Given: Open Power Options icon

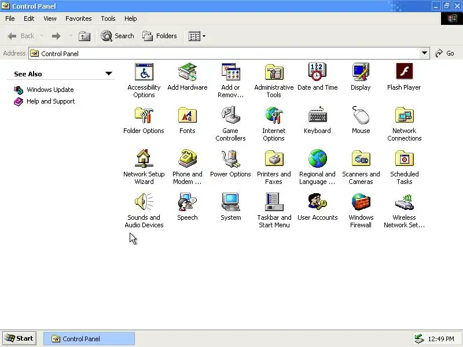Looking at the screenshot, I should click(x=230, y=158).
